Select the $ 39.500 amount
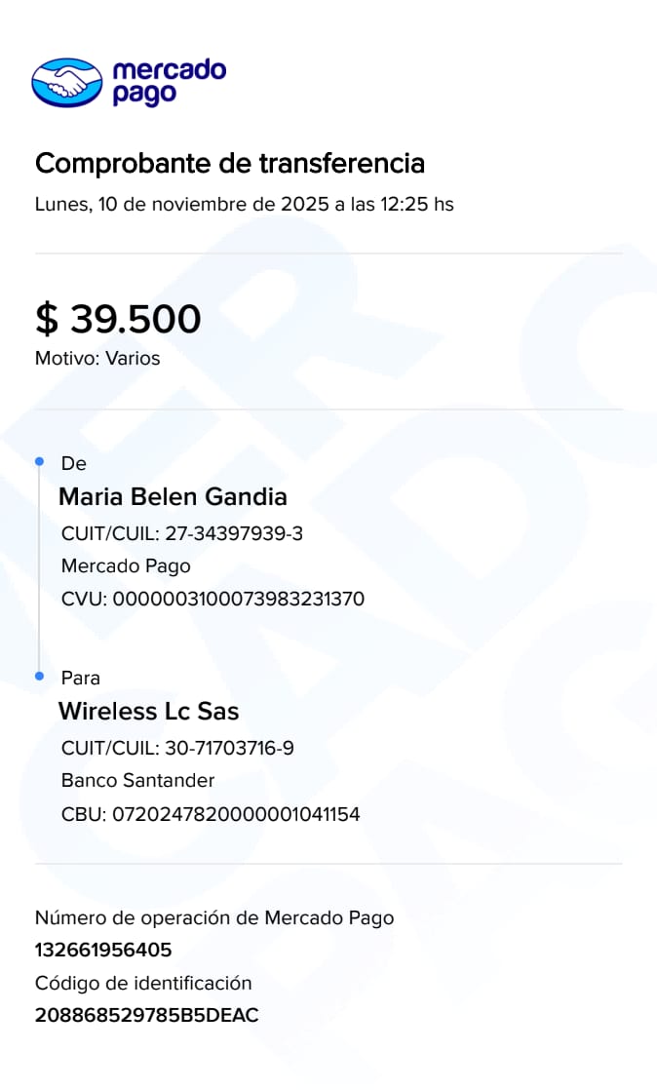This screenshot has height=1090, width=657. click(118, 319)
